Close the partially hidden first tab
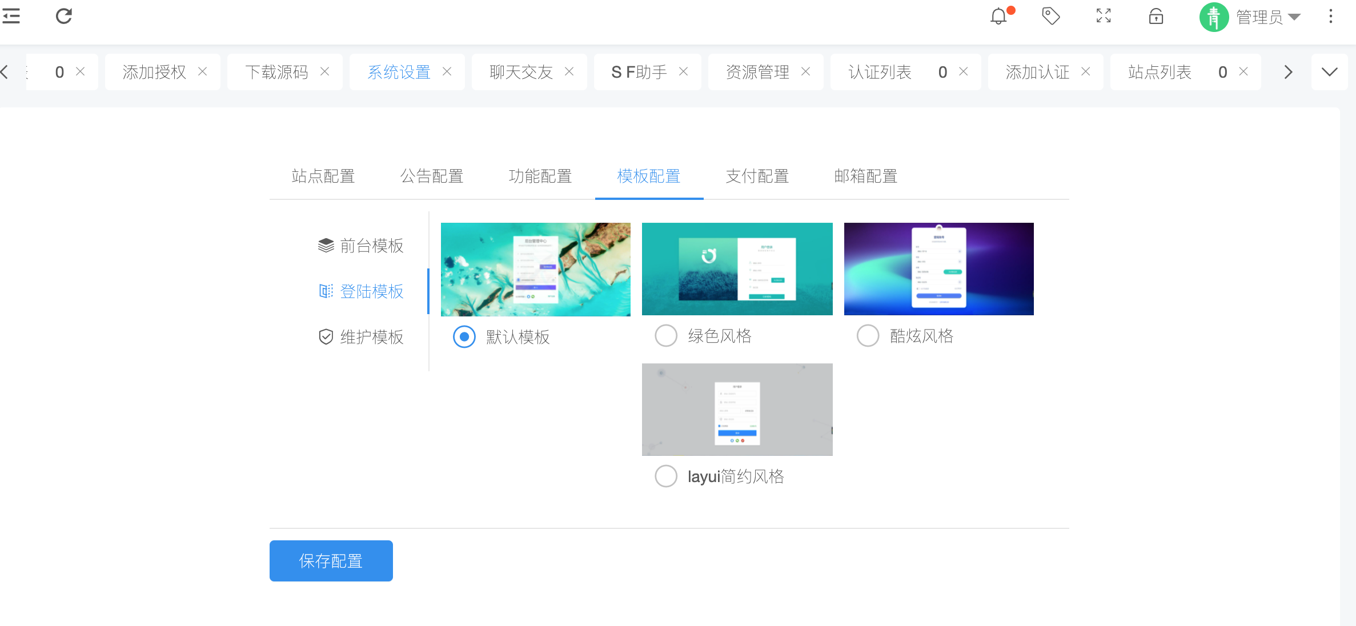This screenshot has width=1356, height=626. pos(81,71)
